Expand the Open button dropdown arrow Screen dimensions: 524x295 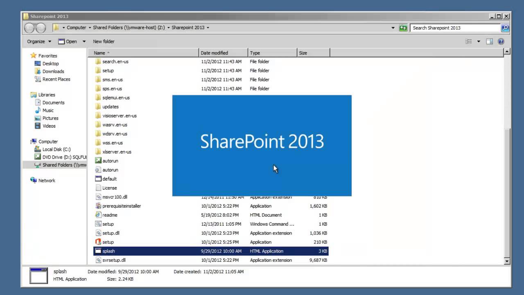pyautogui.click(x=84, y=41)
